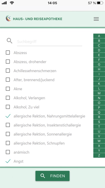Go to letter Z in alphabet index
Screen dimensions: 105x188
(x=99, y=155)
